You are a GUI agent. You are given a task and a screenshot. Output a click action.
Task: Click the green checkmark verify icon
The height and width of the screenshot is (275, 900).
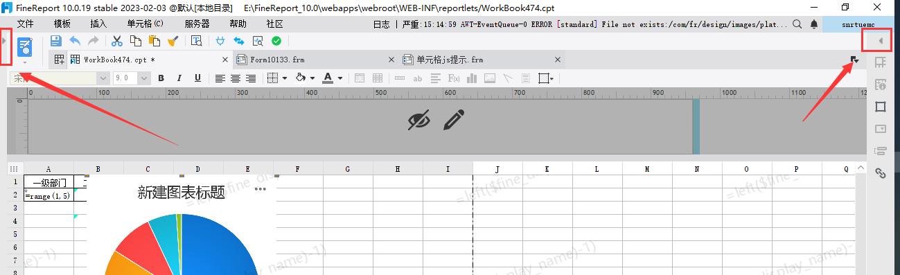pyautogui.click(x=276, y=41)
